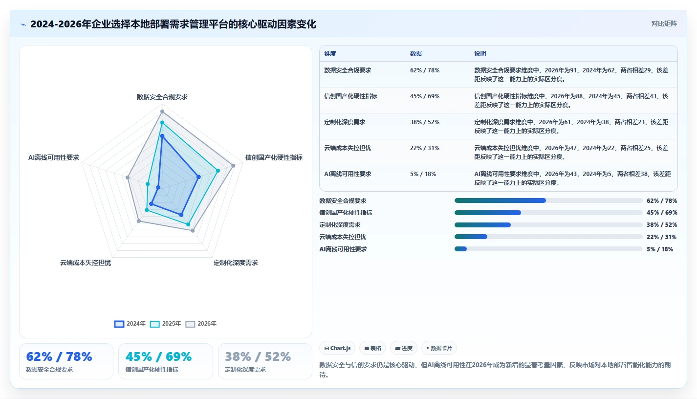Click the 说明 column header
Viewport: 697px width, 399px height.
click(x=480, y=54)
